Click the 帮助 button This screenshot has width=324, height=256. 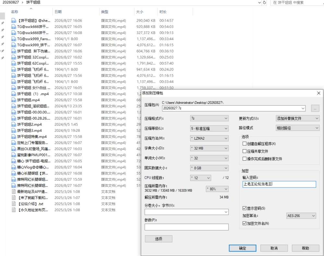tap(306, 248)
